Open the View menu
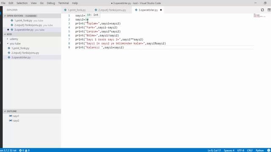 click(34, 3)
